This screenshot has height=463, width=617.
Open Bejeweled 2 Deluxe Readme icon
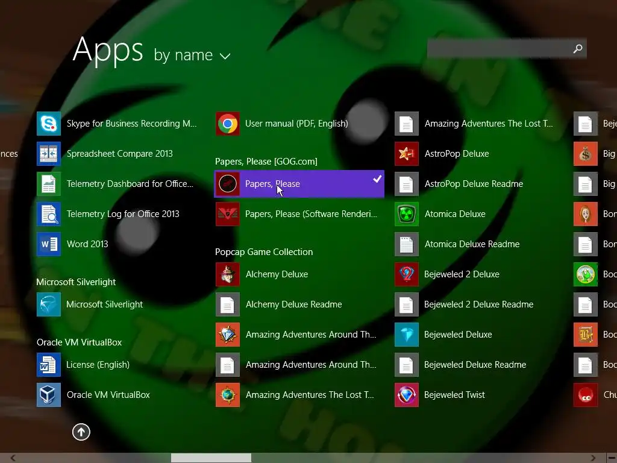coord(407,304)
